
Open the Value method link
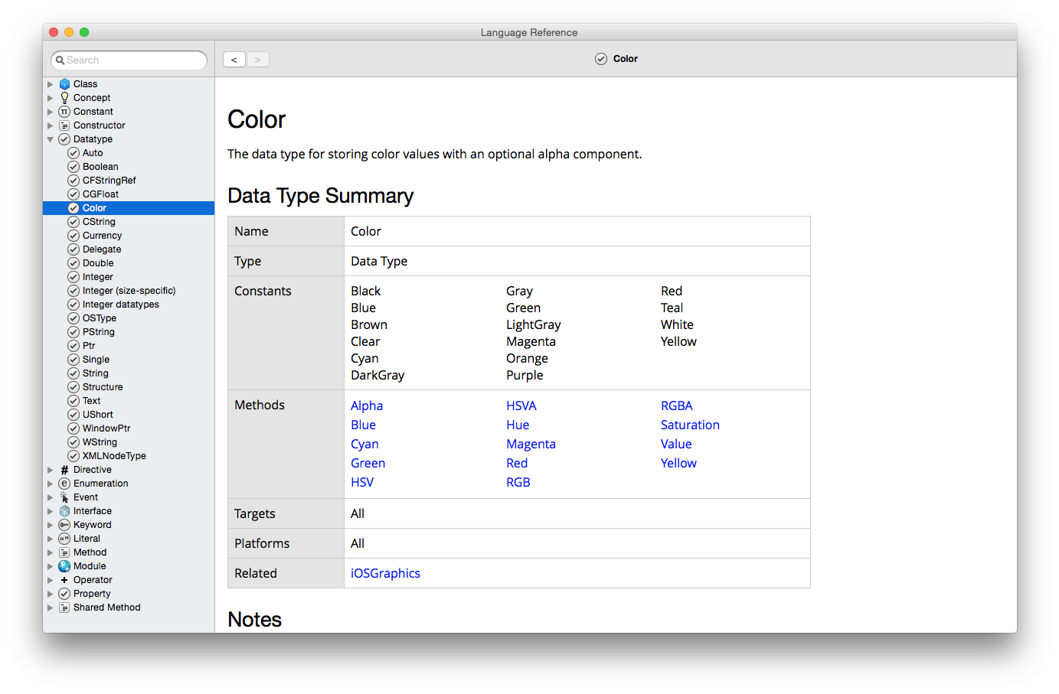tap(676, 444)
